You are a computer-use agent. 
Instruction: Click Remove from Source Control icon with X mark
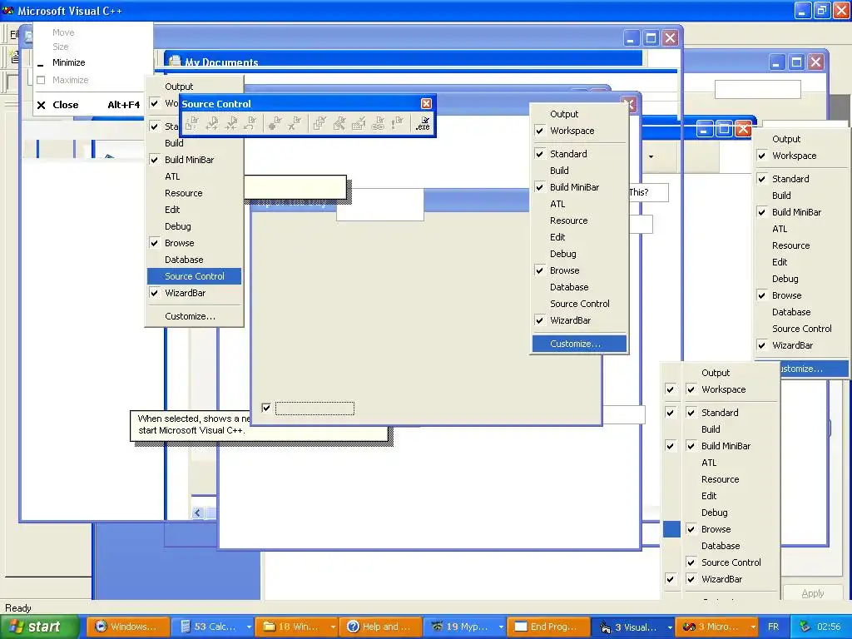(294, 123)
